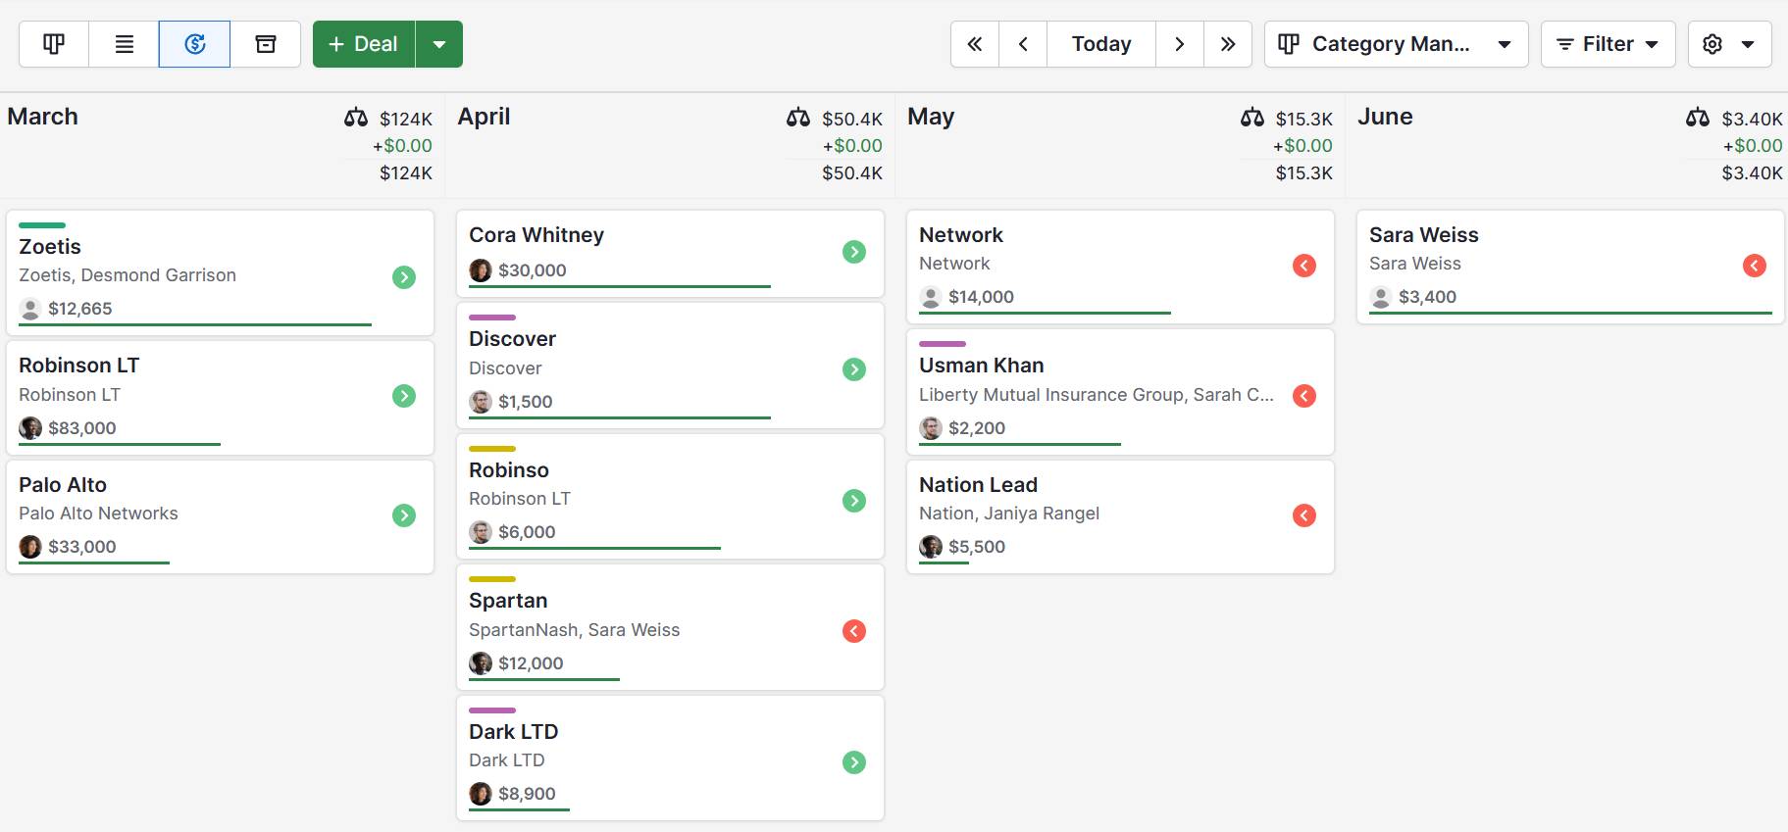Open the Filter dropdown

coord(1609,44)
